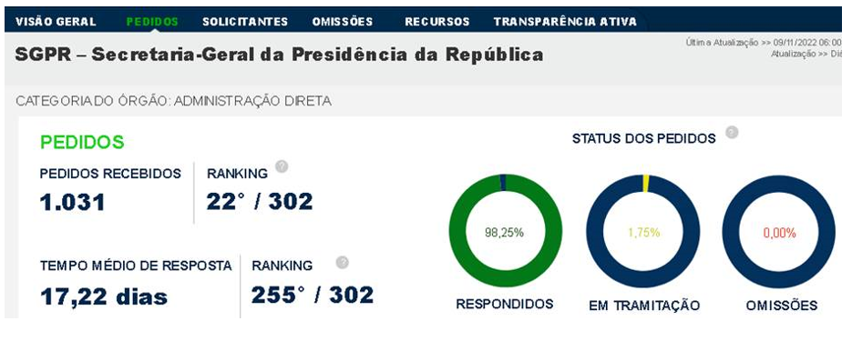852x341 pixels.
Task: Open the Transparência Ativa tab
Action: click(x=565, y=22)
